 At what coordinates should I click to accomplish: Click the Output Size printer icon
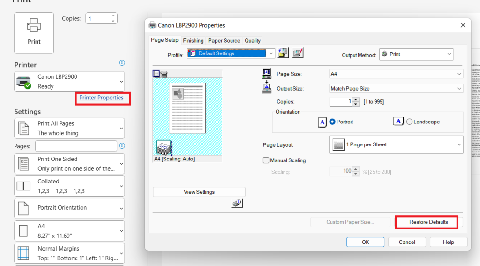click(x=267, y=88)
